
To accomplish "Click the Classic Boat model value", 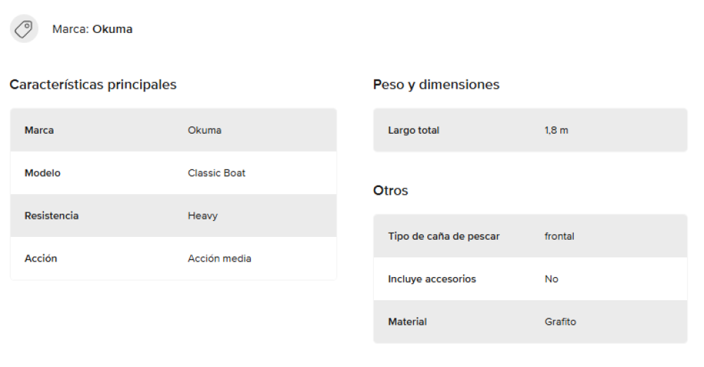I will (217, 173).
